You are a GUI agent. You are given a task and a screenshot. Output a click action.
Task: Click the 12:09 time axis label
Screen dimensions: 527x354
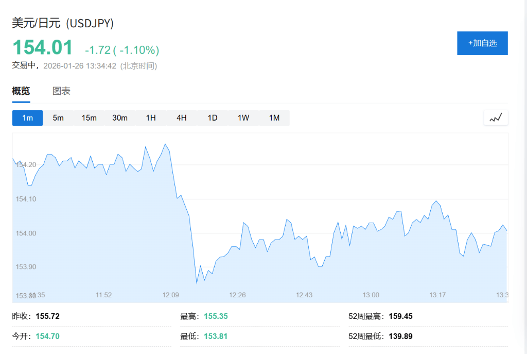170,295
